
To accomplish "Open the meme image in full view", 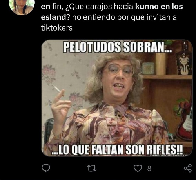I will [117, 98].
